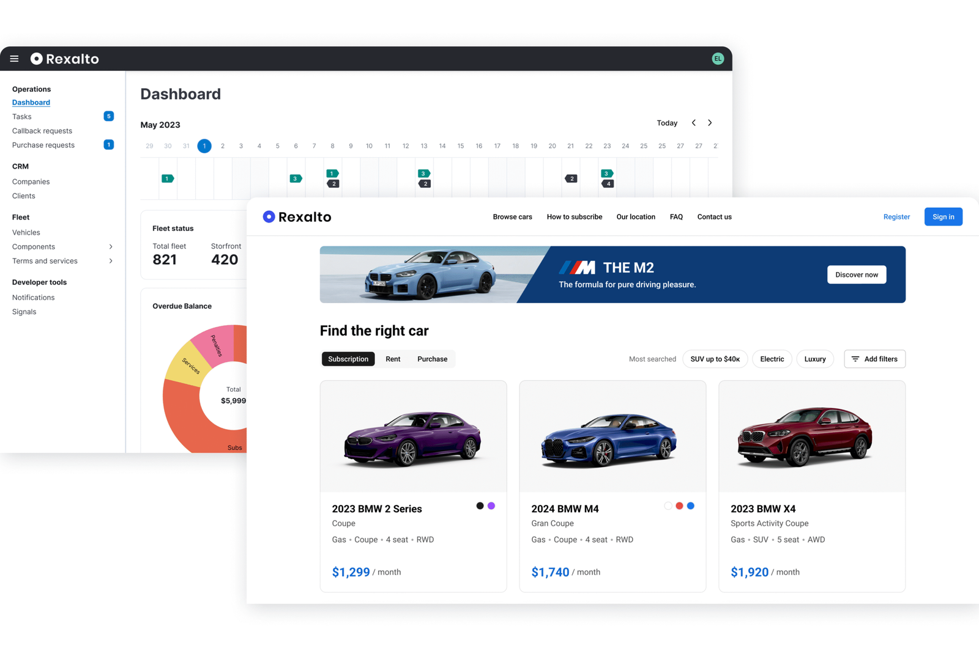Open Tasks in the sidebar
The image size is (979, 651).
pos(22,116)
